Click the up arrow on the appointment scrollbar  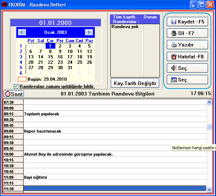pyautogui.click(x=209, y=102)
